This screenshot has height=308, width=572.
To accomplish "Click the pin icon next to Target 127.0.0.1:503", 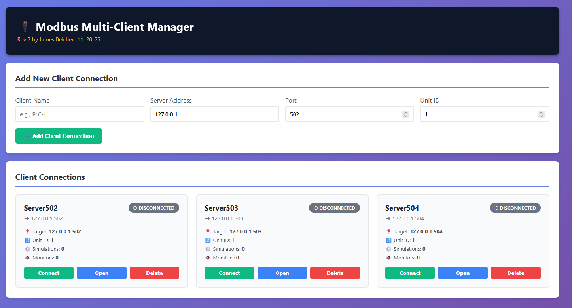I will [208, 232].
